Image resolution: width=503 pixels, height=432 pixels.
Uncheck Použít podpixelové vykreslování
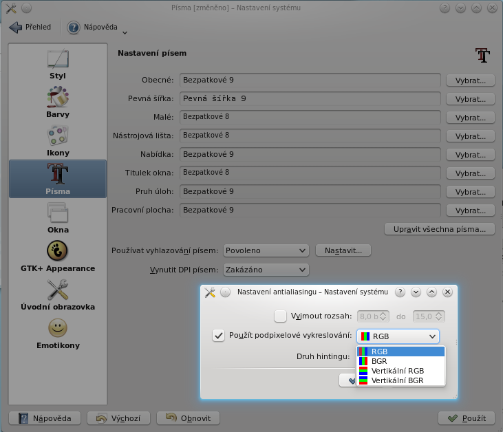[218, 336]
